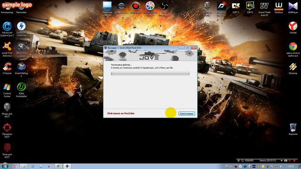Open Need for Speed desktop shortcut

222,8
